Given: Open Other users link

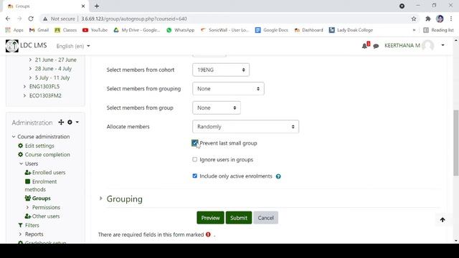Looking at the screenshot, I should pyautogui.click(x=46, y=216).
